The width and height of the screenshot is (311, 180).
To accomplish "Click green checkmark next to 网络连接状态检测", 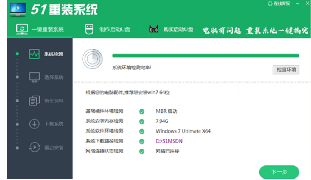I will point(141,152).
